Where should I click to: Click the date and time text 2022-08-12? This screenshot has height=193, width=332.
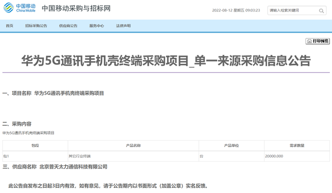(236, 10)
